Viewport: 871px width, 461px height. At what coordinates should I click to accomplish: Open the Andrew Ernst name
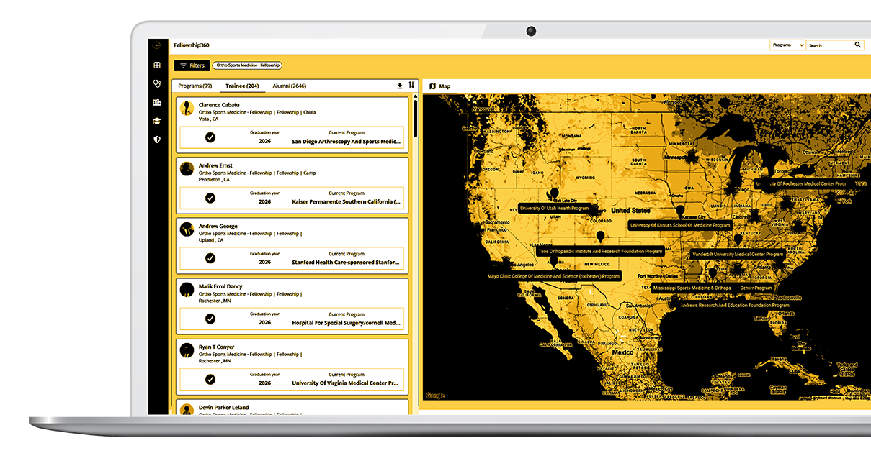coord(215,165)
